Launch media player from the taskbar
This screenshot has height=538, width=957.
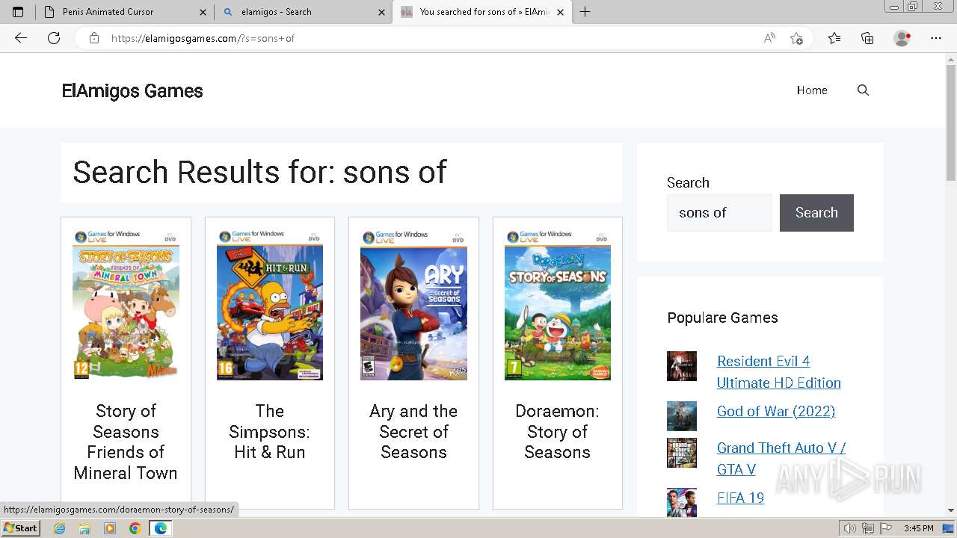point(110,528)
